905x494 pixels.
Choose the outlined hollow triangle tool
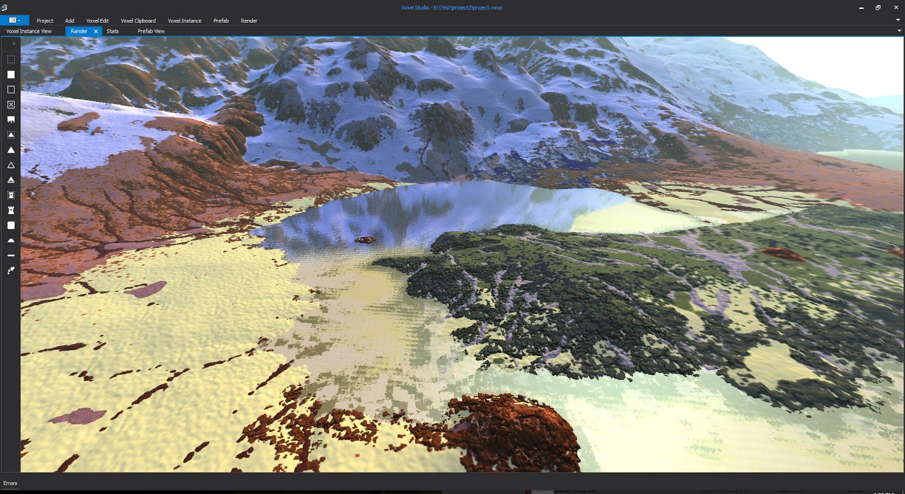coord(11,165)
